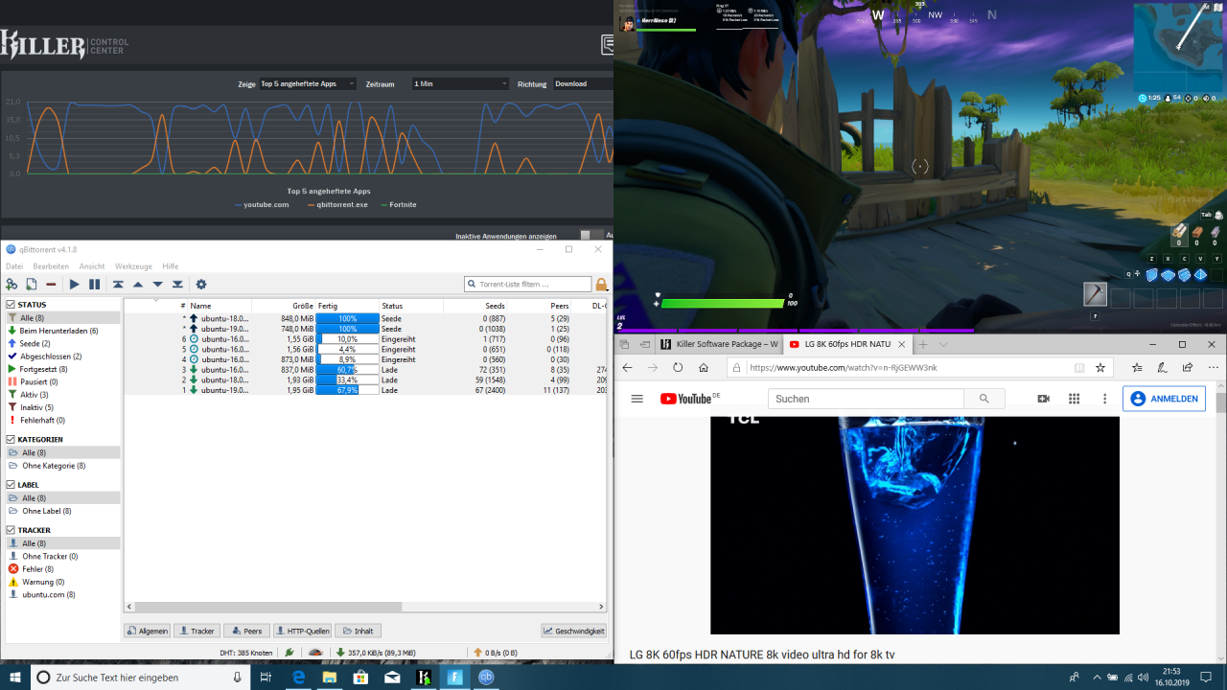The image size is (1227, 690).
Task: Move torrent to top of queue
Action: (x=118, y=285)
